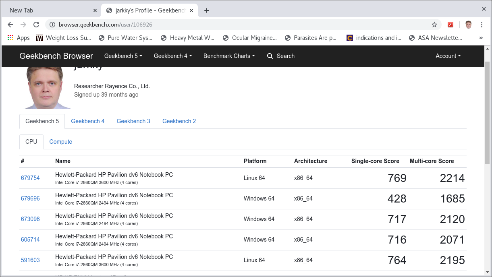This screenshot has height=277, width=492.
Task: Open the indications and i... bookmark
Action: click(374, 38)
